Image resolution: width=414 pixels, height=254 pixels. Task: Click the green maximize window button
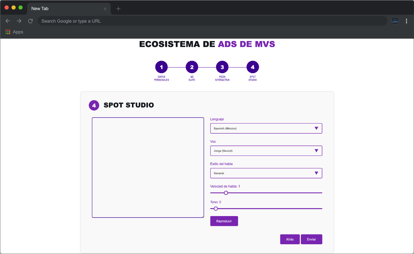(x=21, y=8)
